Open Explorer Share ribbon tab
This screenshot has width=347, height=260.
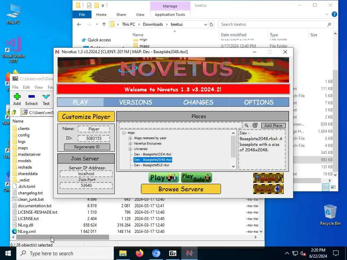(121, 15)
